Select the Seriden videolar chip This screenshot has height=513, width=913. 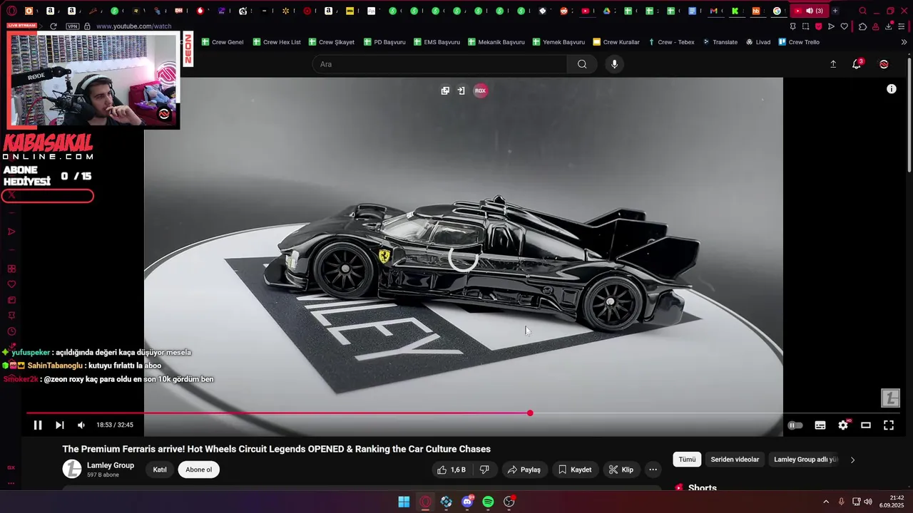coord(735,460)
